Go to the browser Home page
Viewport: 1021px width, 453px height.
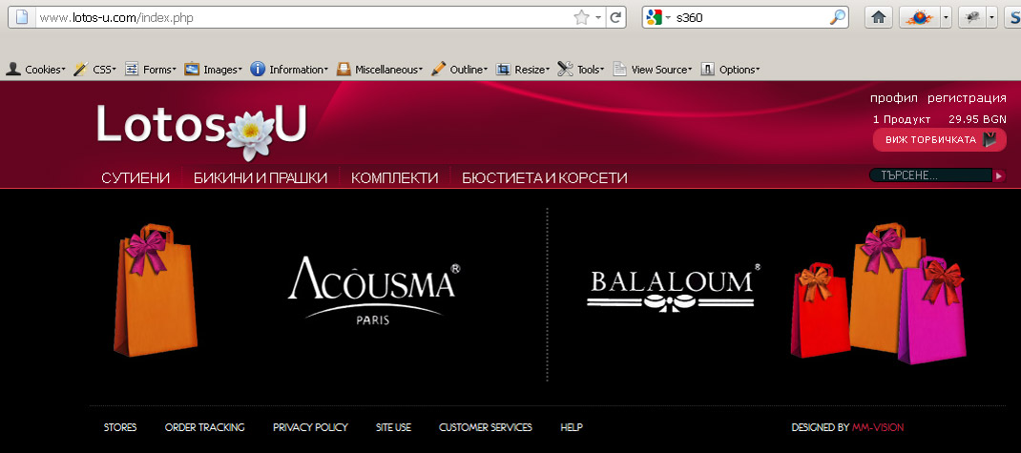(879, 17)
